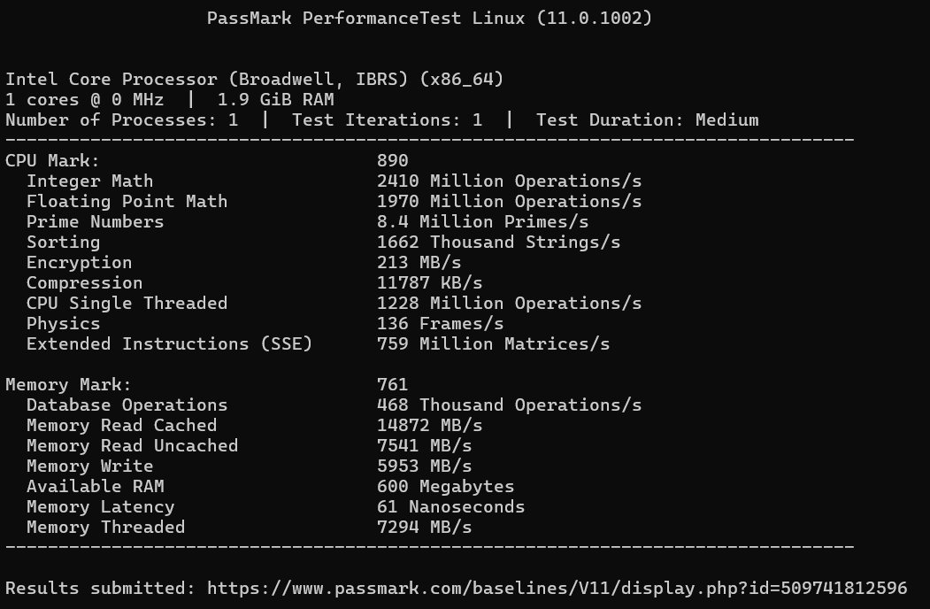Click the PassMark PerformanceTest Linux title
930x609 pixels.
429,19
